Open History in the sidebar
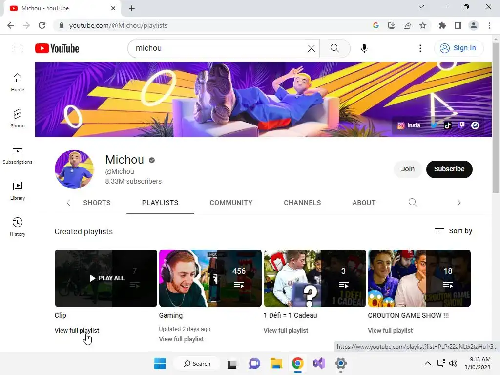Screen dimensions: 500x375 (18, 227)
